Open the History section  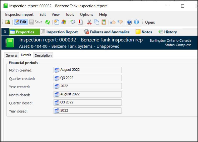click(x=168, y=32)
